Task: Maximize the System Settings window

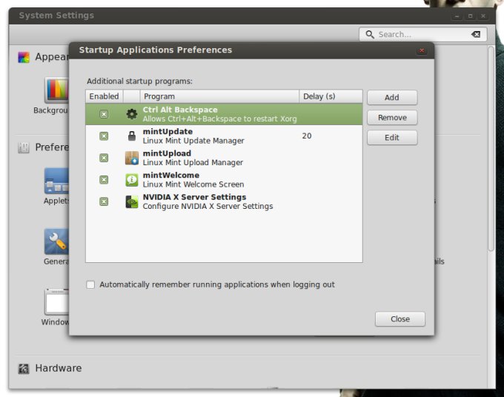Action: [470, 16]
